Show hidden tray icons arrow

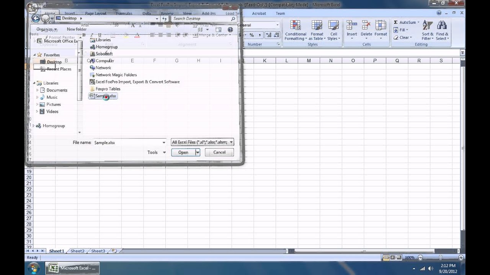[413, 269]
